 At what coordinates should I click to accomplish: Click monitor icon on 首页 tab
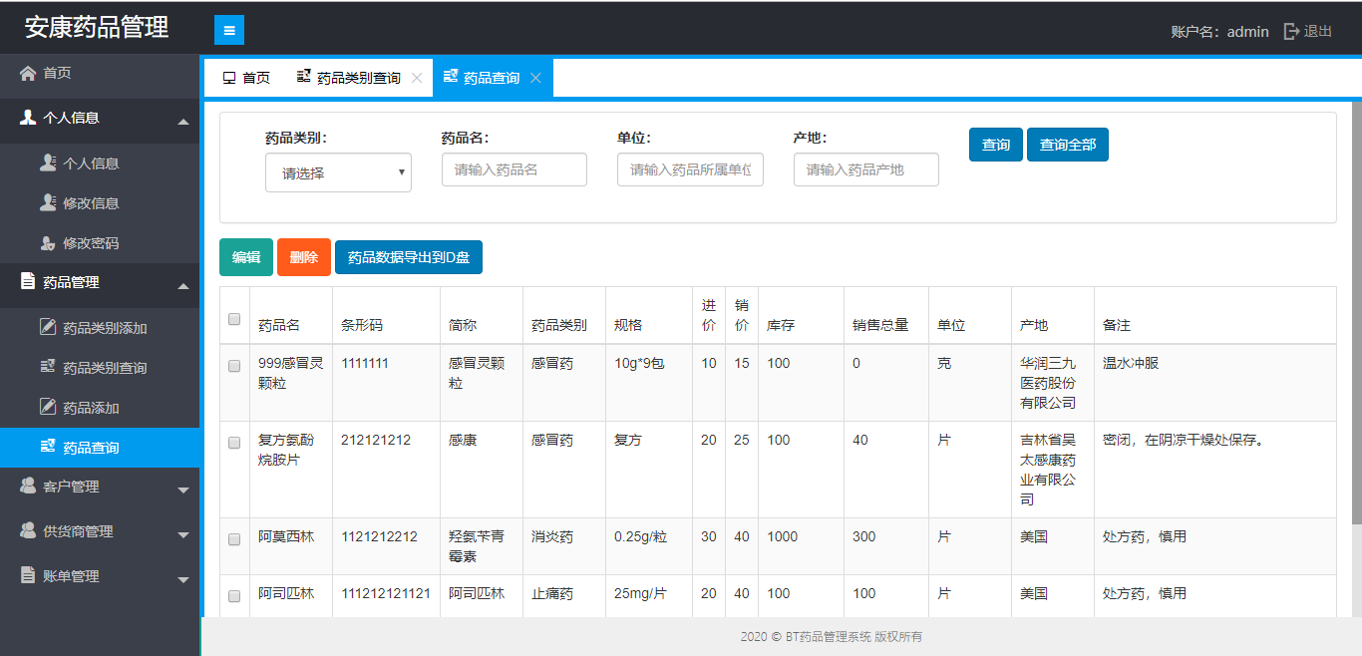point(229,78)
